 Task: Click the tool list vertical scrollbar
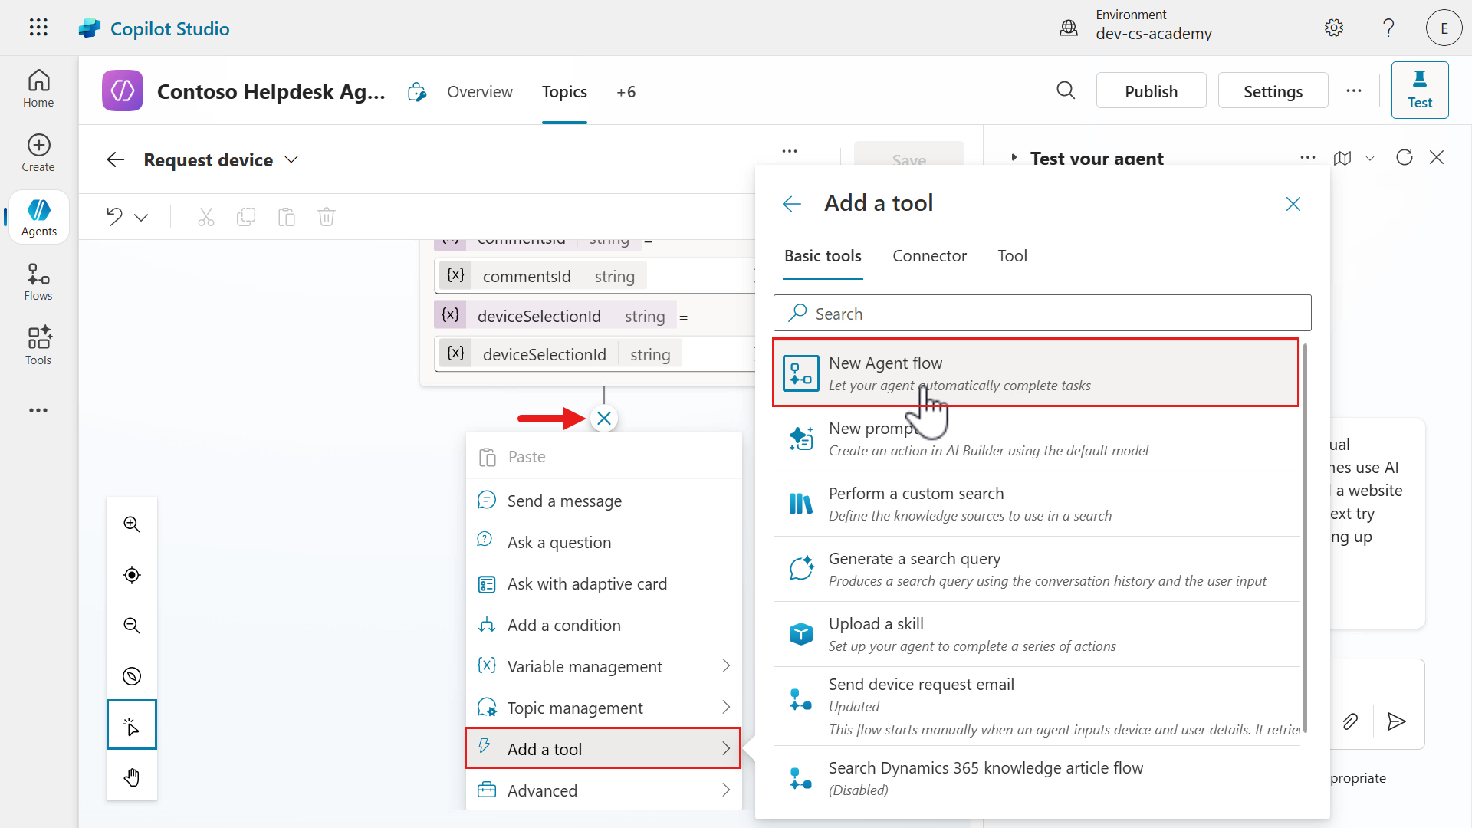click(x=1305, y=537)
